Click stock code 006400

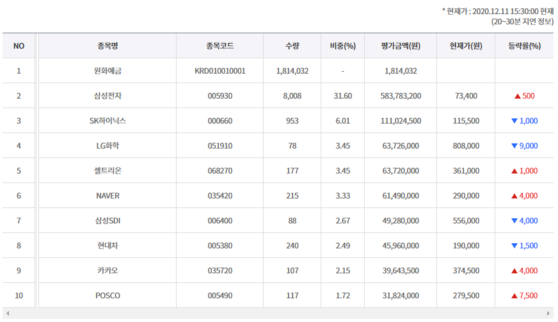(x=220, y=220)
